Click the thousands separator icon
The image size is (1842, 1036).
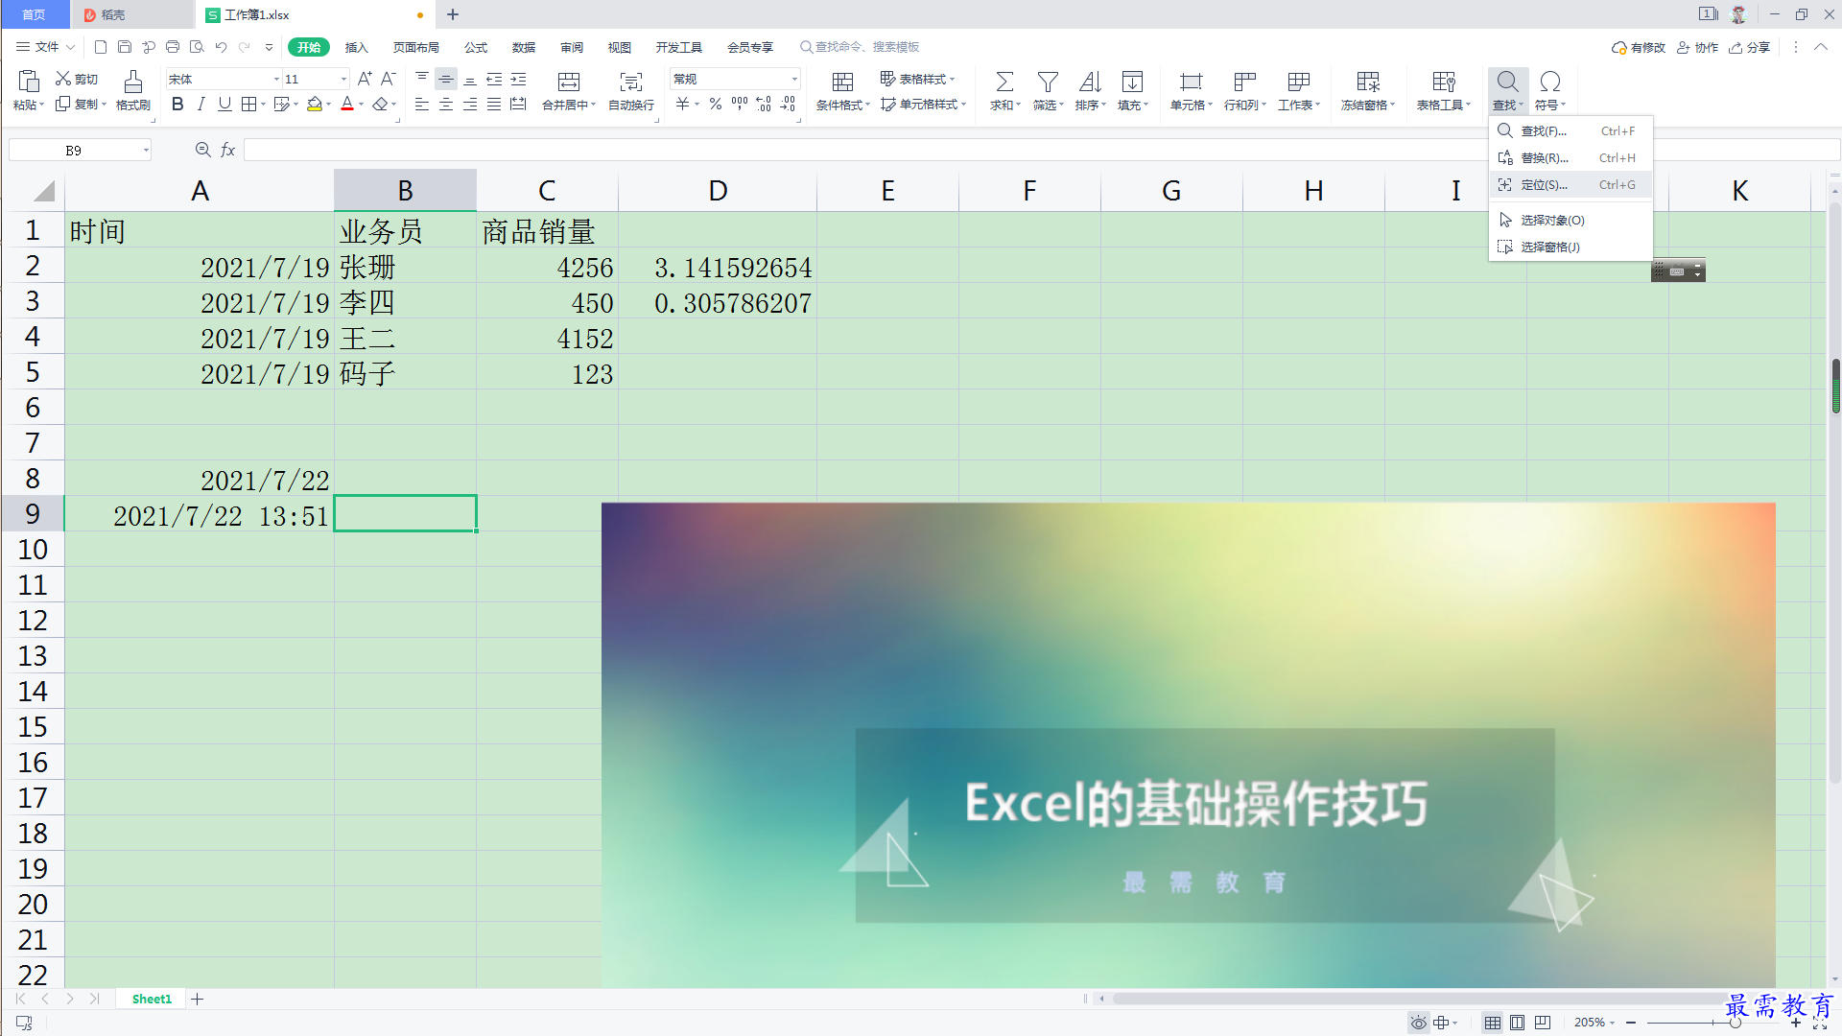click(x=740, y=104)
